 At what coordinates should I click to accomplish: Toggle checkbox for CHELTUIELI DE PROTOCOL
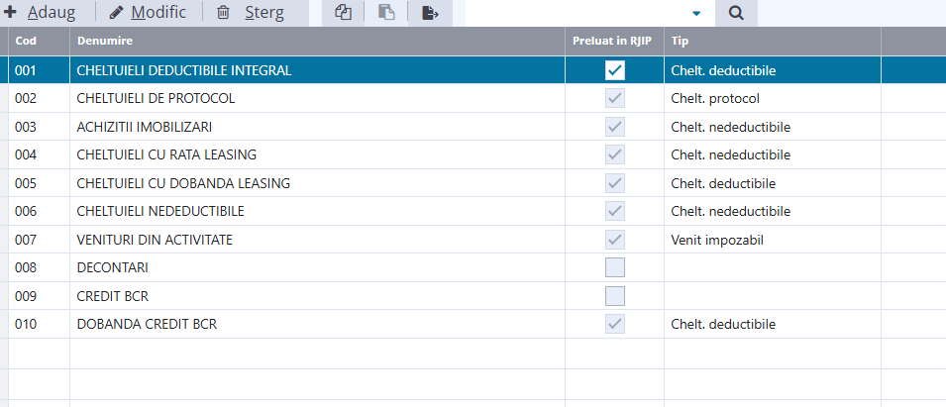(x=615, y=98)
